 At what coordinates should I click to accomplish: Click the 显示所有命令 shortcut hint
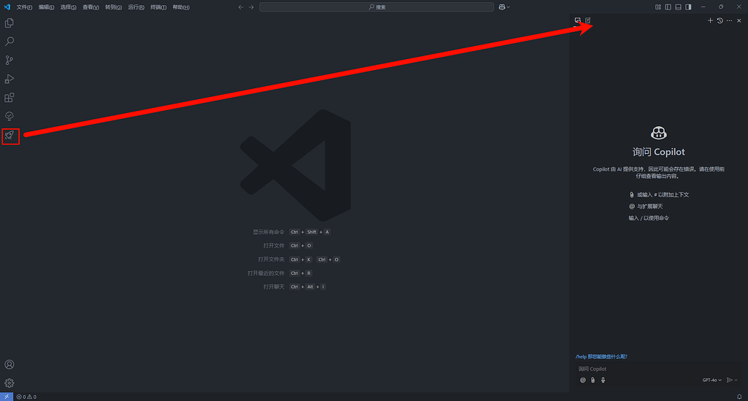pyautogui.click(x=268, y=232)
